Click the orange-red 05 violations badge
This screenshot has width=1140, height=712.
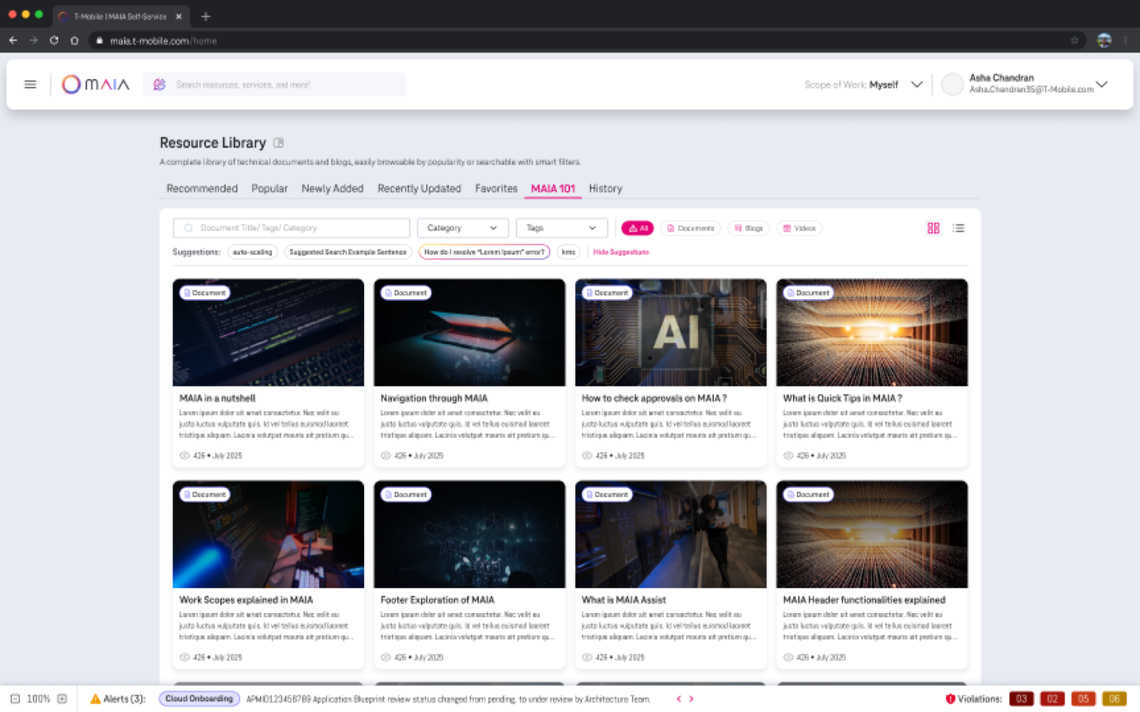pyautogui.click(x=1083, y=699)
